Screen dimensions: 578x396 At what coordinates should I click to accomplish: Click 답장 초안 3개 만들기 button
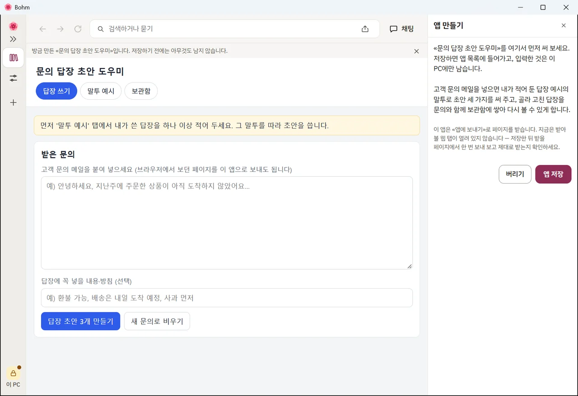click(80, 321)
